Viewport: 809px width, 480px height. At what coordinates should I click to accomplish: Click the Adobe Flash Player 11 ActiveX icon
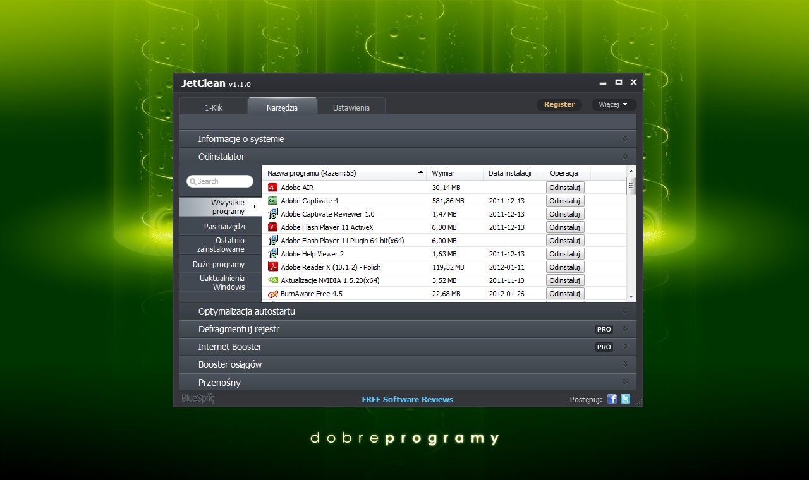273,227
